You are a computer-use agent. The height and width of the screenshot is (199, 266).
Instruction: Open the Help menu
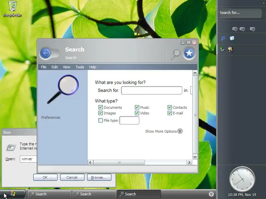coord(93,67)
